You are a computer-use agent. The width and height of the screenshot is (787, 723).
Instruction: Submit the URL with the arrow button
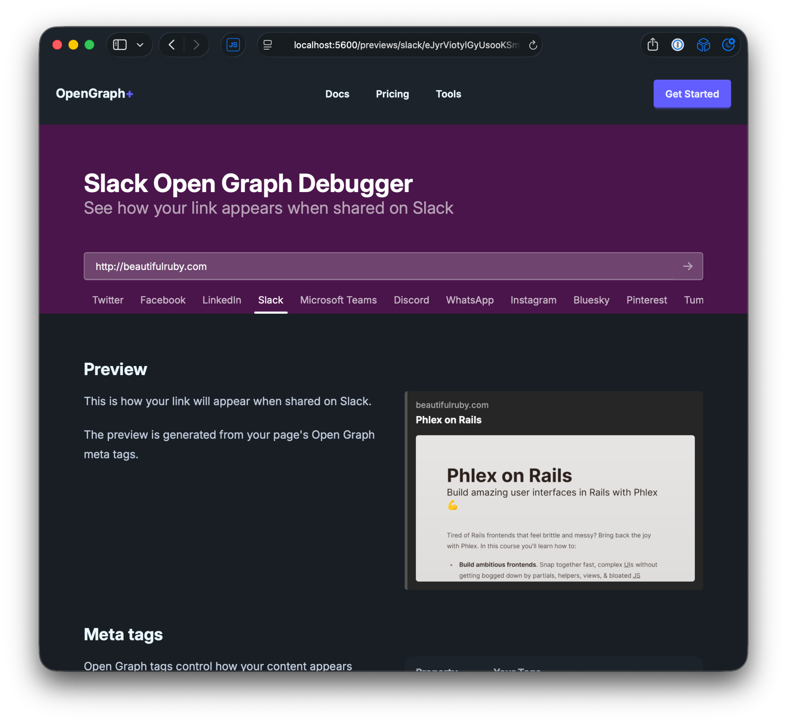coord(688,266)
